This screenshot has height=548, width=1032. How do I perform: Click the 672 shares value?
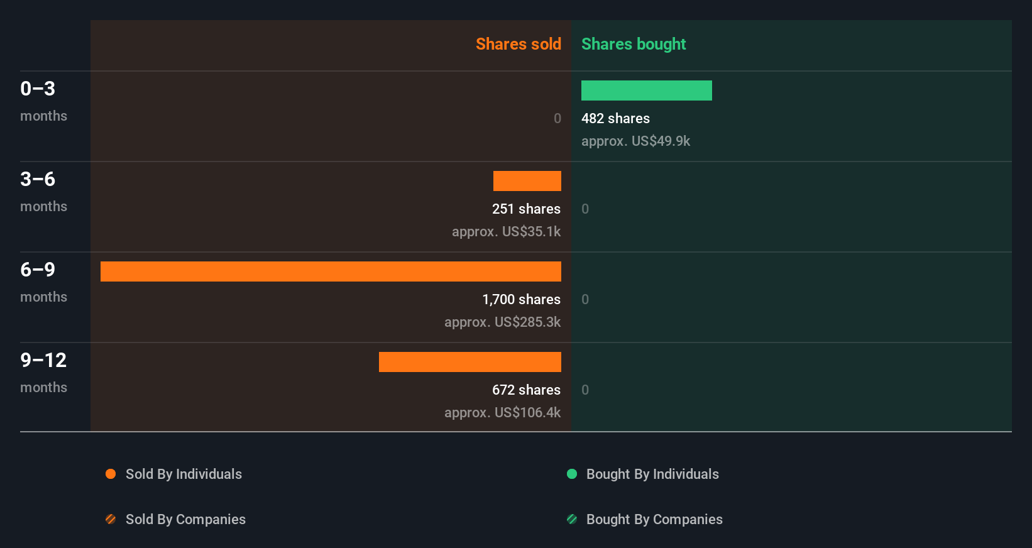pos(526,390)
